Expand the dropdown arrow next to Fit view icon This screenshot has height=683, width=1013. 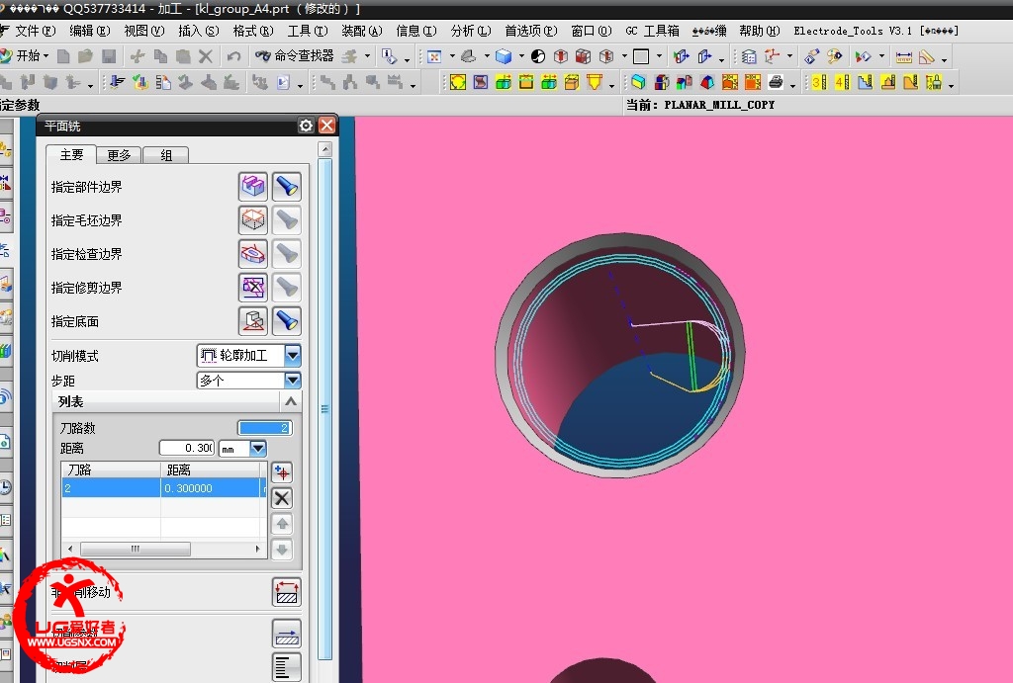pos(452,56)
